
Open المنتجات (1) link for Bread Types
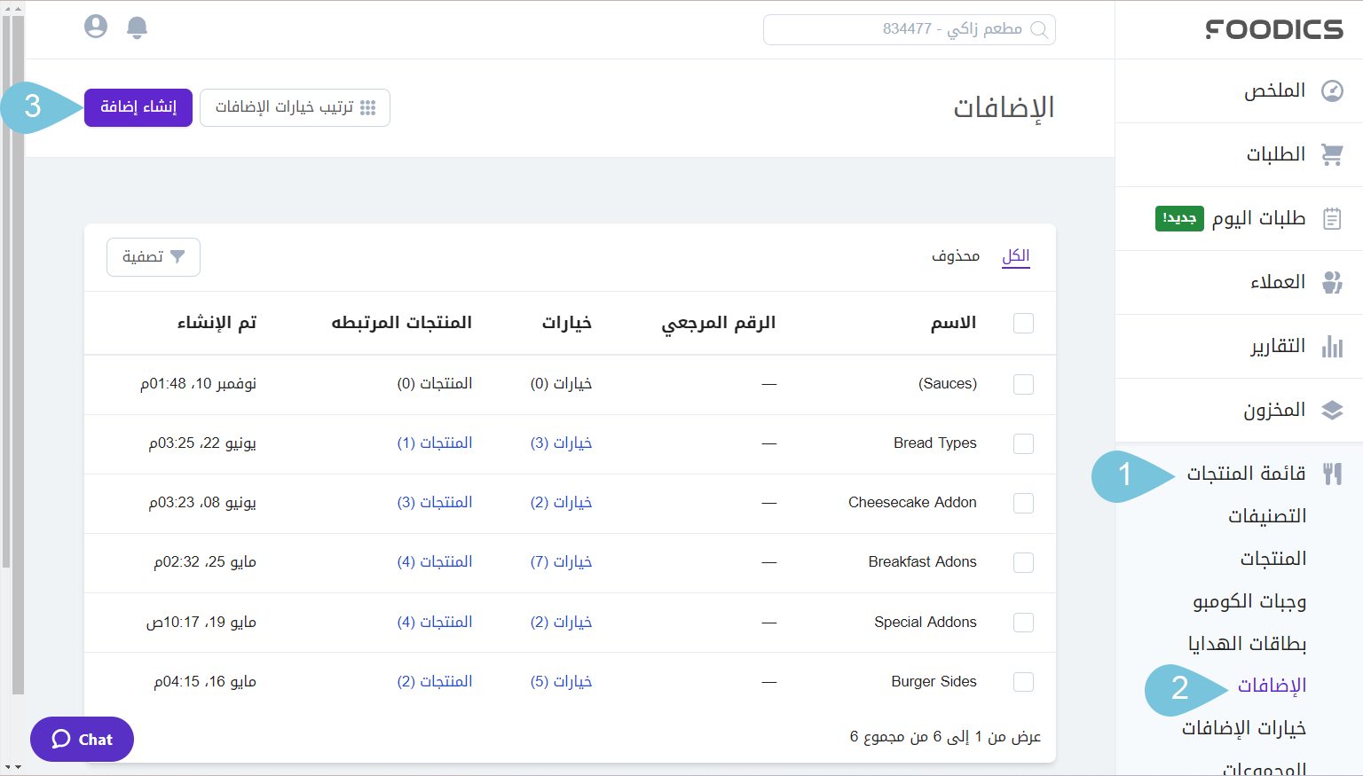pos(435,443)
